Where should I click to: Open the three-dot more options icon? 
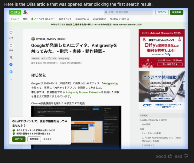(x=11, y=79)
